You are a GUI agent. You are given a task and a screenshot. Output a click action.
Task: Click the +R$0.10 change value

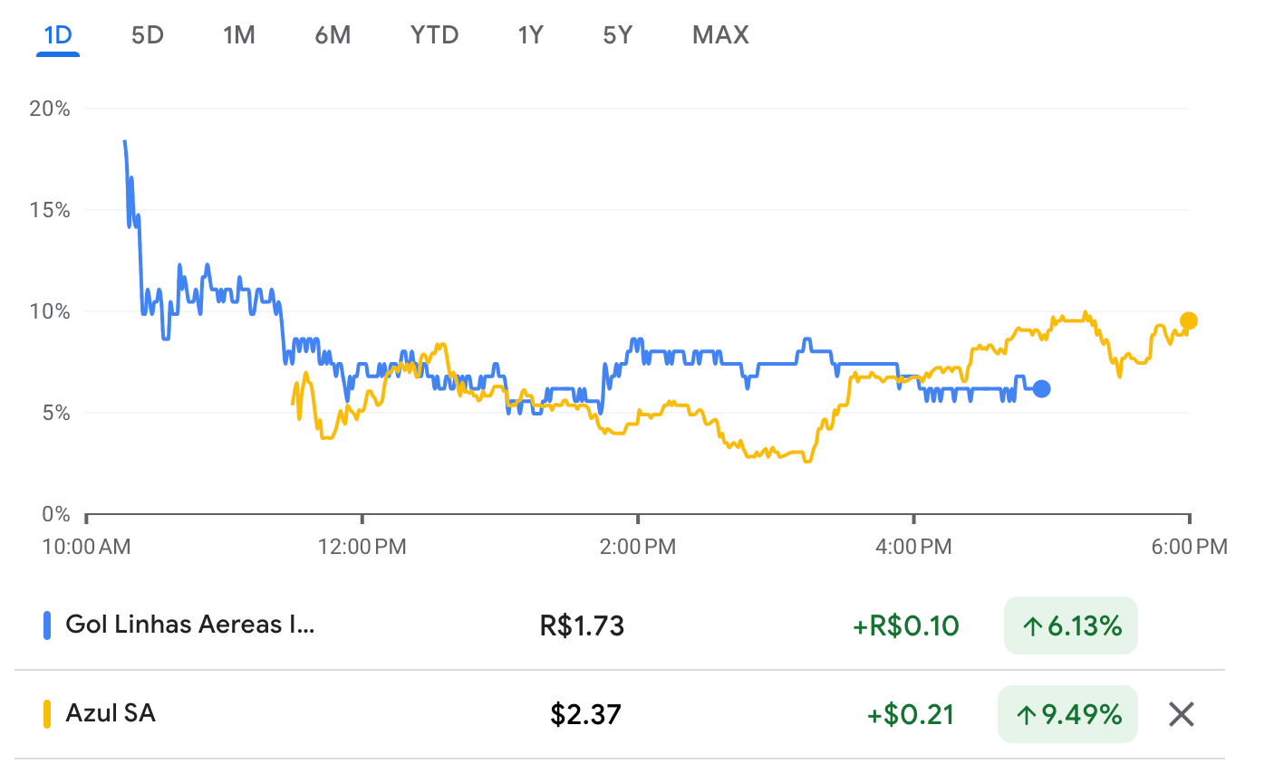pos(906,625)
